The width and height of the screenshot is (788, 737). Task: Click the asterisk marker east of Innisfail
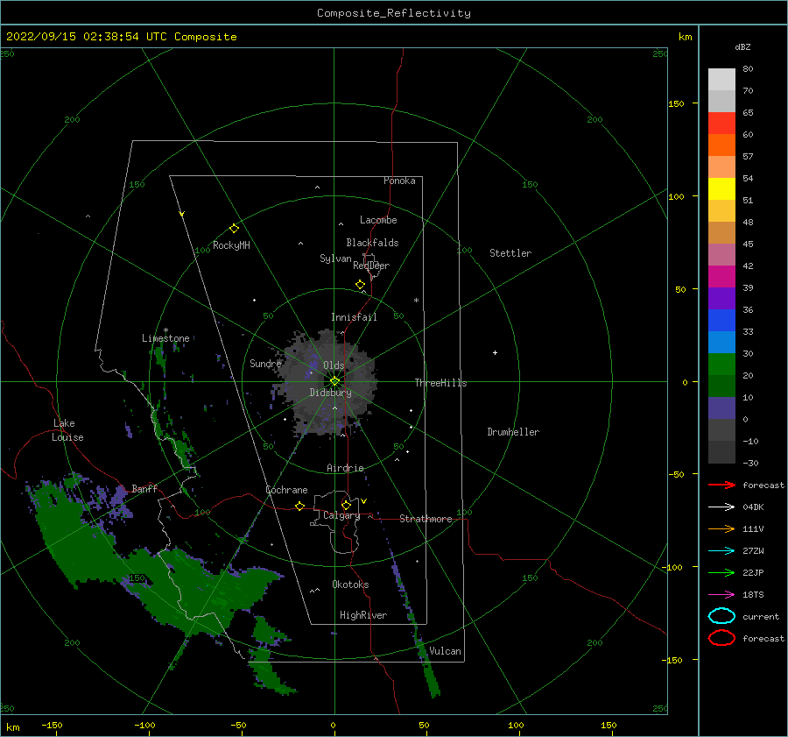[x=416, y=301]
